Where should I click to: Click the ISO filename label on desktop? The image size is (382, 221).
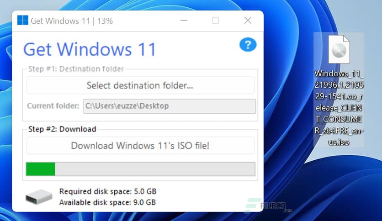point(339,108)
